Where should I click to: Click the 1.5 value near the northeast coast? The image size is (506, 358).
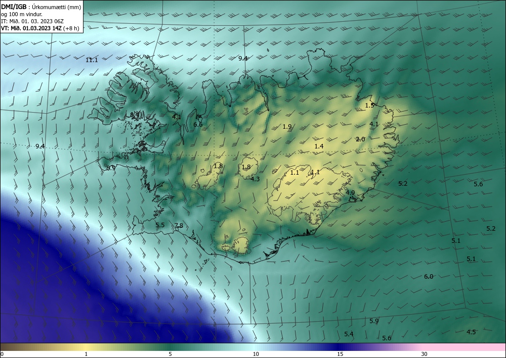click(369, 105)
